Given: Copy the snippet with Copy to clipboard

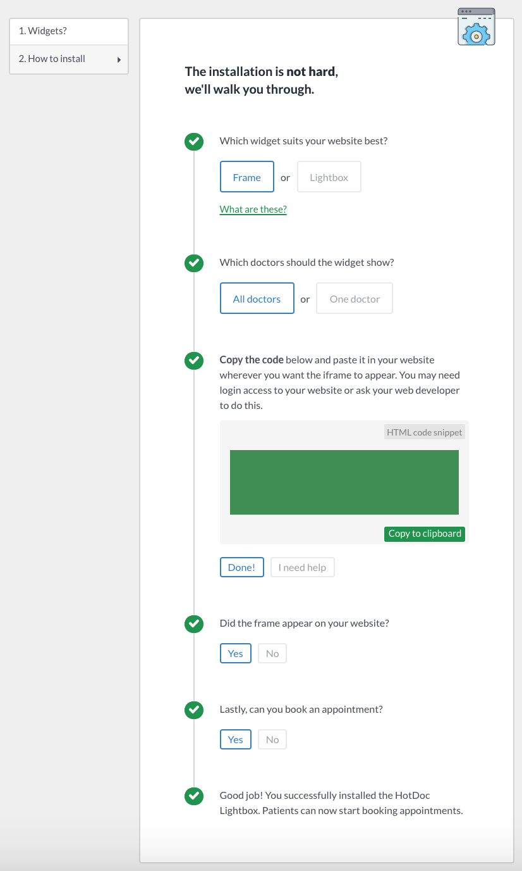Looking at the screenshot, I should click(425, 534).
